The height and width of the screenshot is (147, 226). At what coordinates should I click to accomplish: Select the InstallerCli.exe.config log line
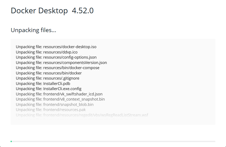48,89
